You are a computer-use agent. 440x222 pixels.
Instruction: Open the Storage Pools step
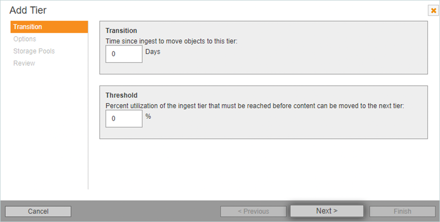pos(34,51)
